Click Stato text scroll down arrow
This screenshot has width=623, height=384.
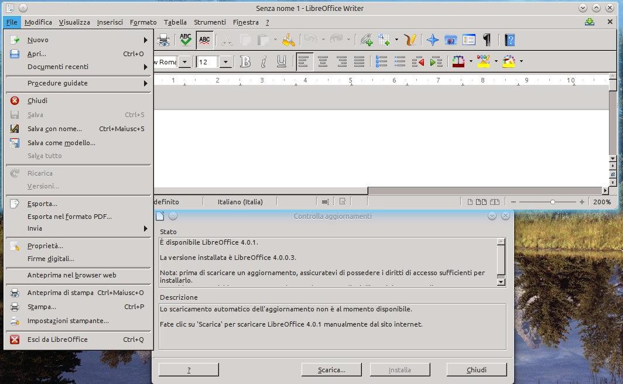click(501, 282)
